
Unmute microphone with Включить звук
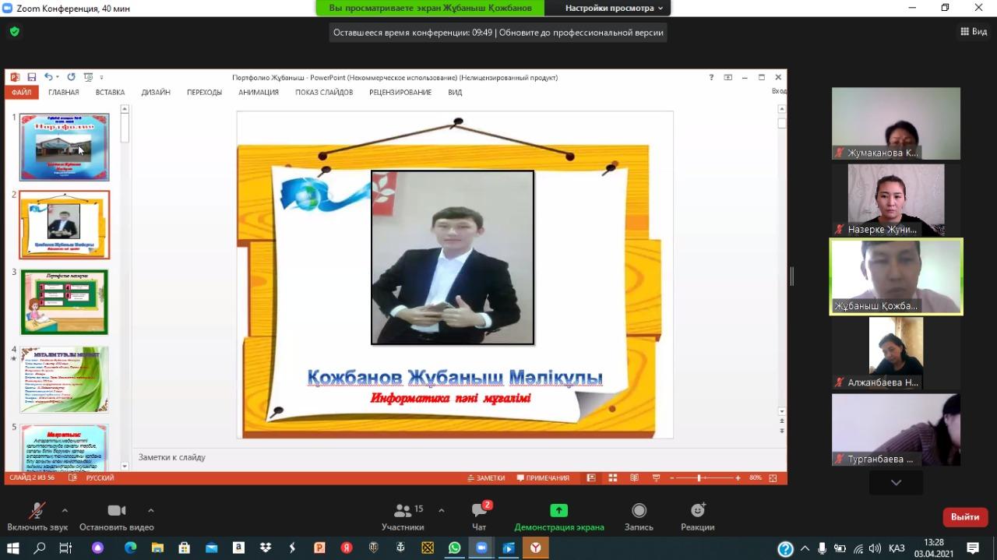coord(37,516)
